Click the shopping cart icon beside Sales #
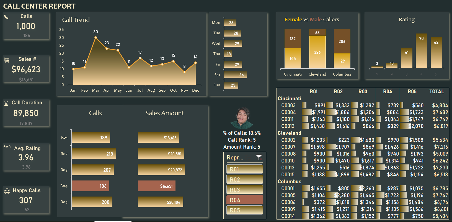Screen dimensions: 452x222 click(7, 60)
